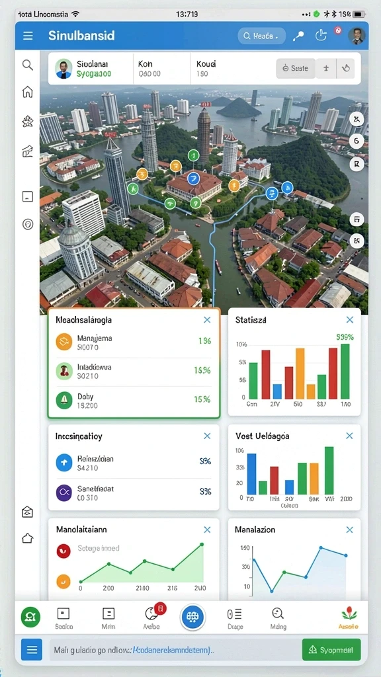Close the Statisza chart panel
This screenshot has height=677, width=381.
coord(349,320)
